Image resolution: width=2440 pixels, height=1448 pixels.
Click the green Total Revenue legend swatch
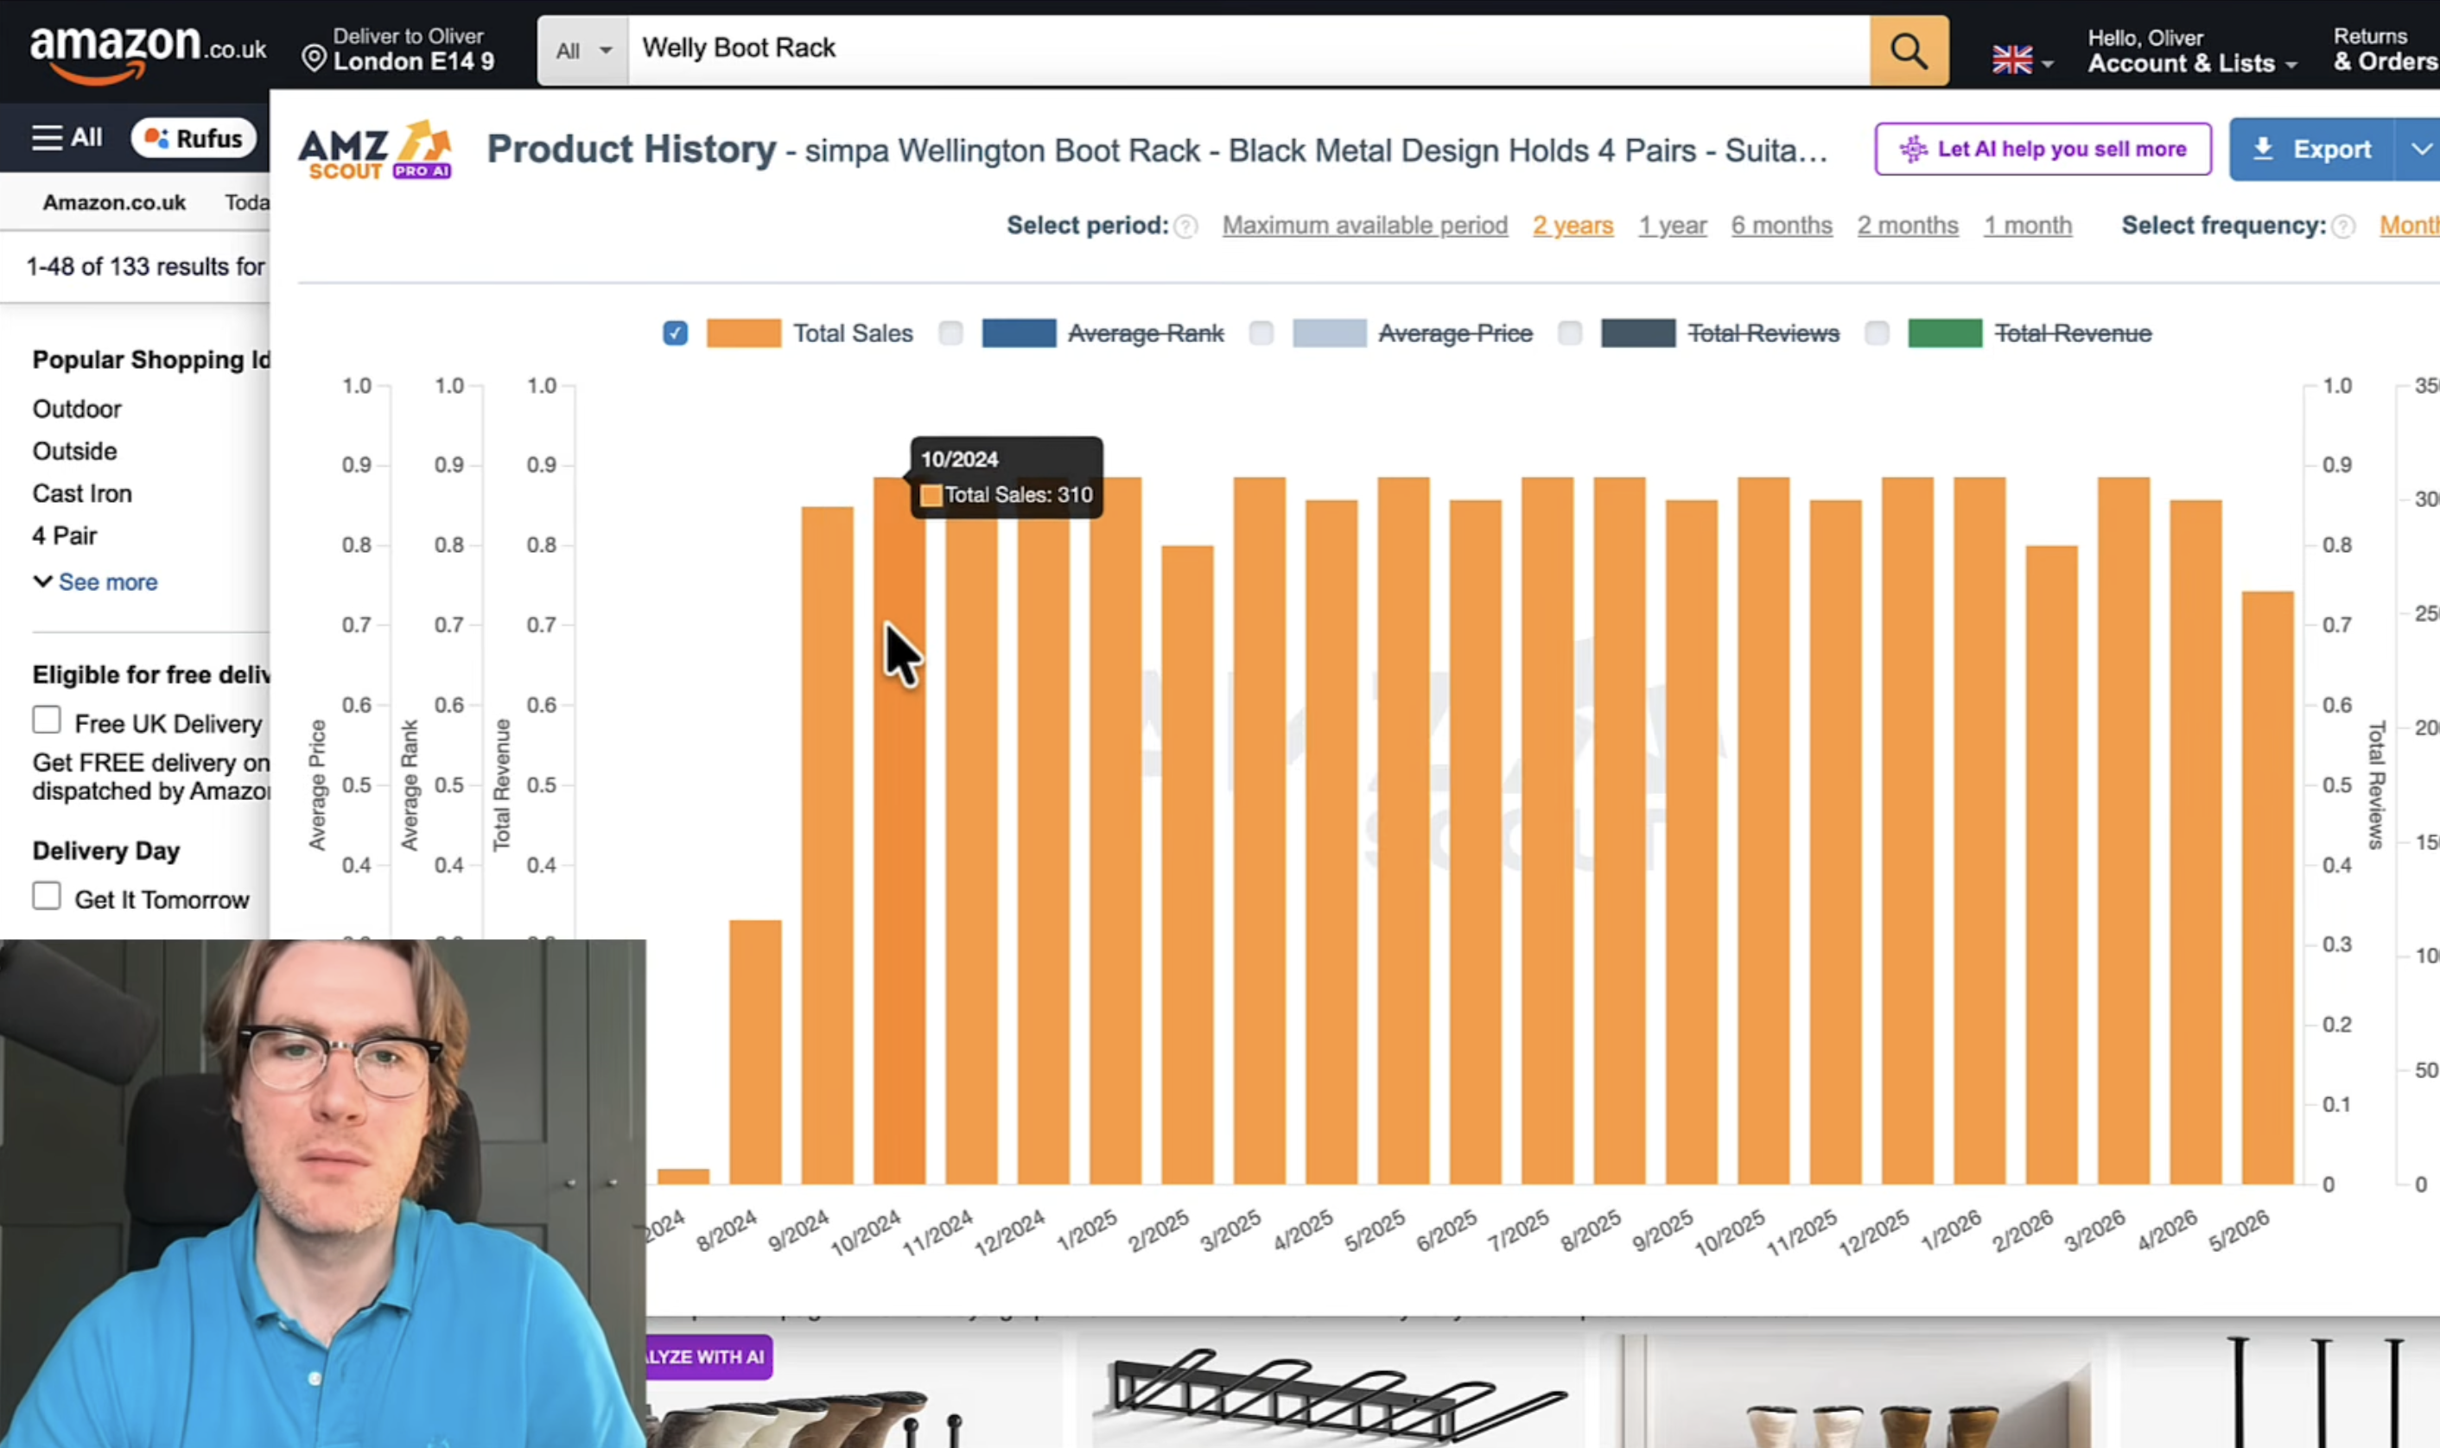[x=1944, y=333]
